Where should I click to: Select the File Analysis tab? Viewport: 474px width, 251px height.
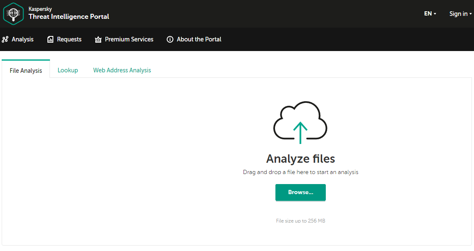tap(26, 69)
